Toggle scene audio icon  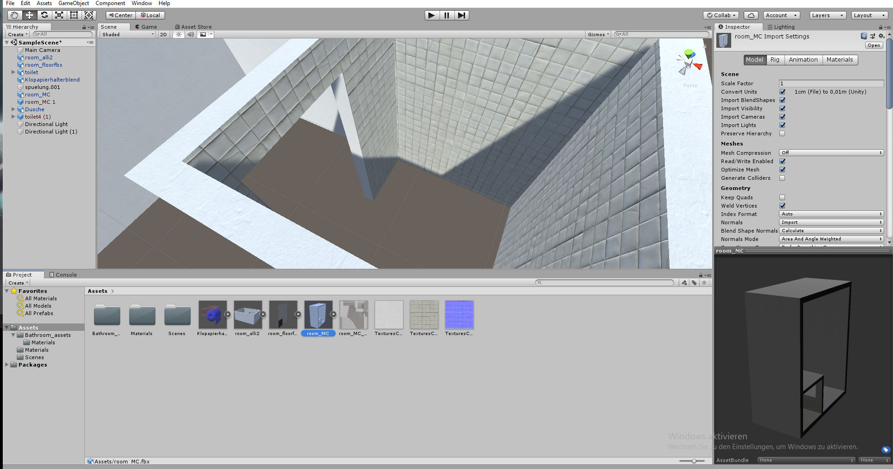tap(190, 34)
